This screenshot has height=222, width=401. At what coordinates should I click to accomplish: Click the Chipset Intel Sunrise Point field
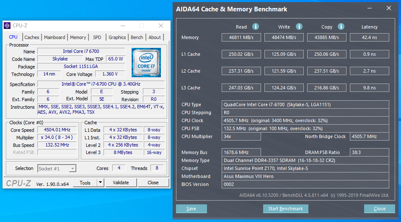click(305, 168)
